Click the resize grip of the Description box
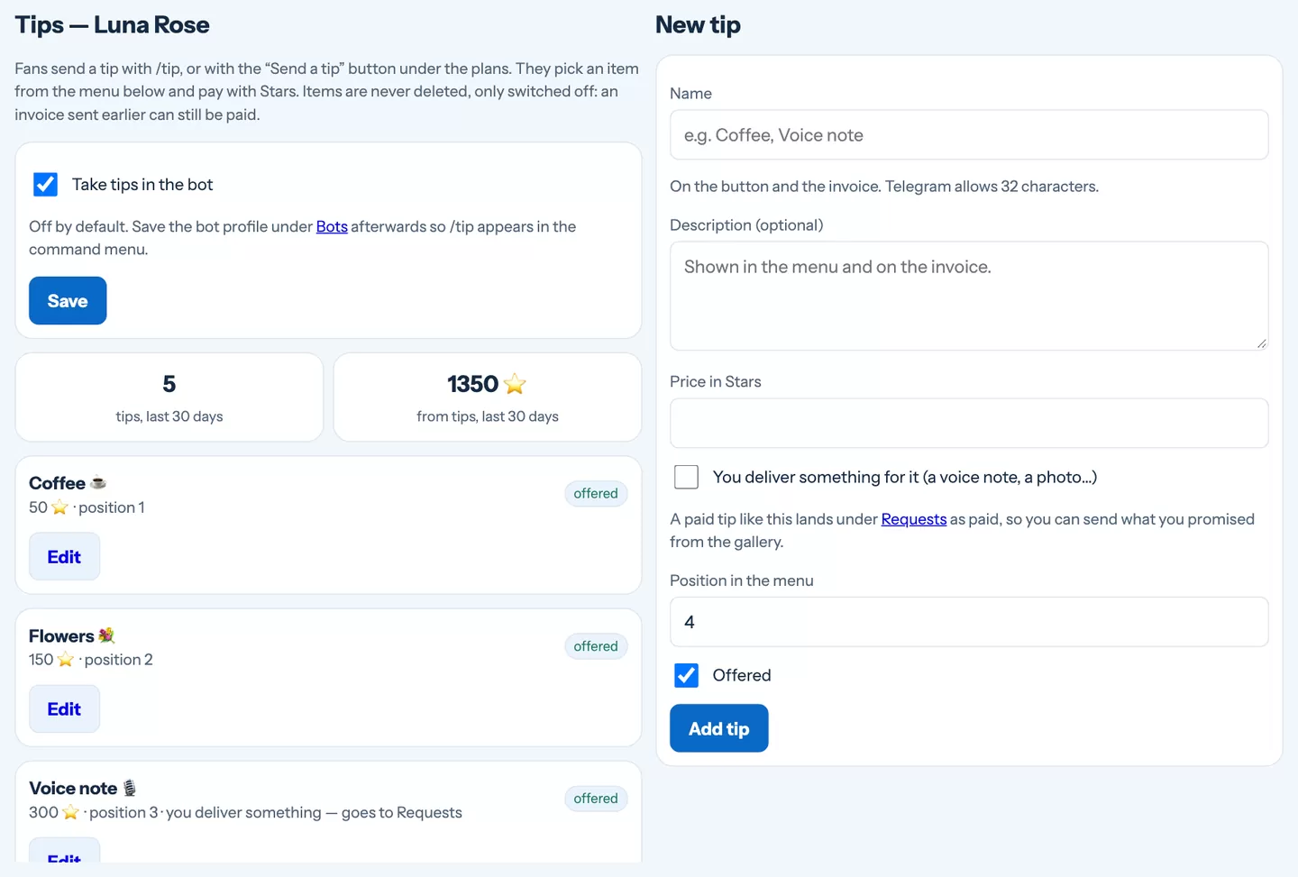1298x877 pixels. click(1261, 343)
